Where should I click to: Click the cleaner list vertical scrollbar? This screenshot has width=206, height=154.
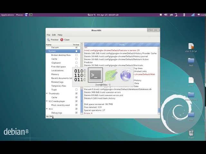(81, 79)
